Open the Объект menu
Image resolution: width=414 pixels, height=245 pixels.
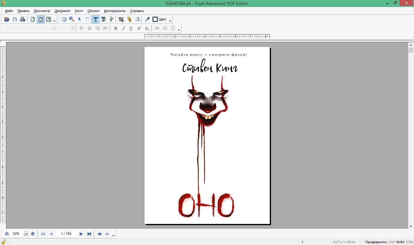tap(94, 11)
